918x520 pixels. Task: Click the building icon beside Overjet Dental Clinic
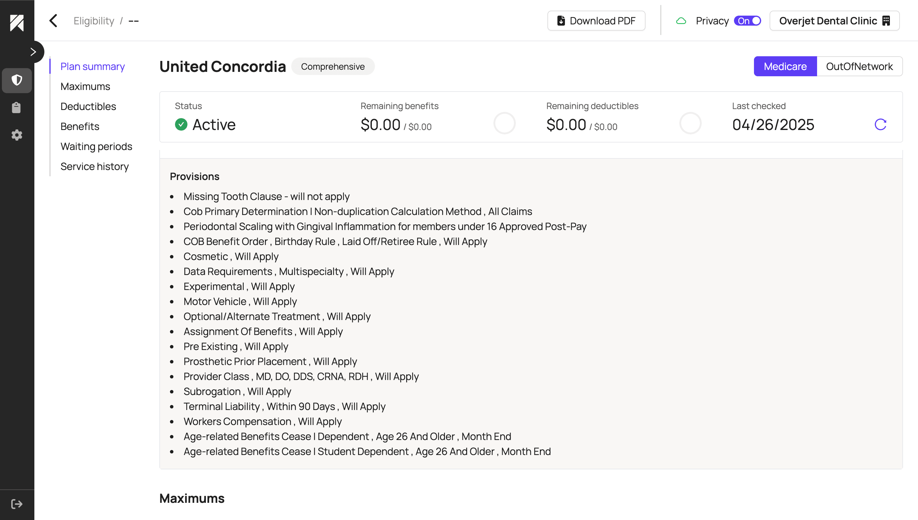tap(886, 20)
